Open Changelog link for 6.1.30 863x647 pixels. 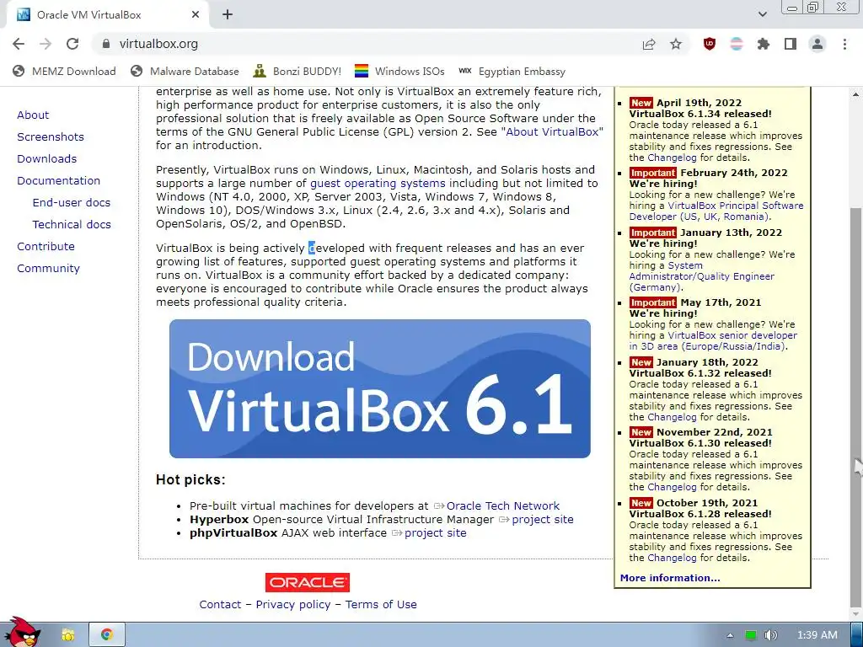point(672,488)
